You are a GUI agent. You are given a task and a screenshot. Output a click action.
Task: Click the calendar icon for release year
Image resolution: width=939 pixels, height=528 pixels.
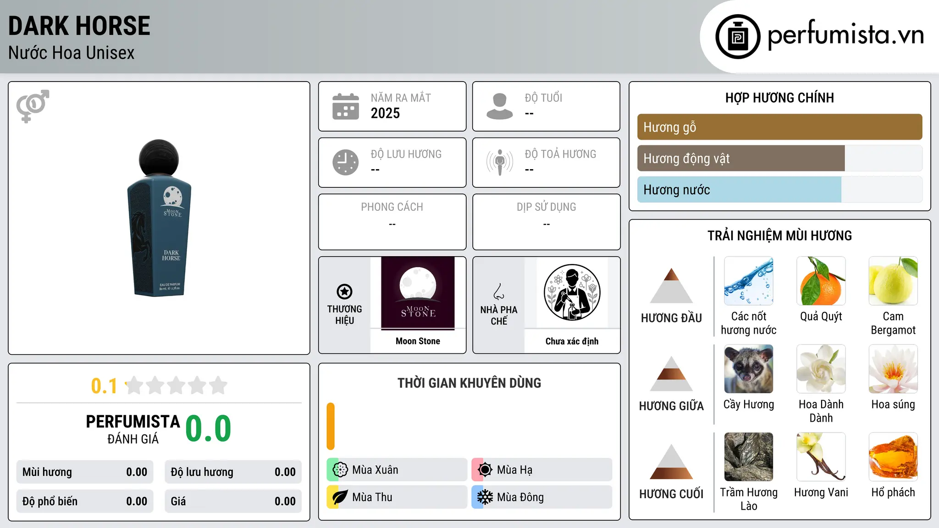point(346,106)
